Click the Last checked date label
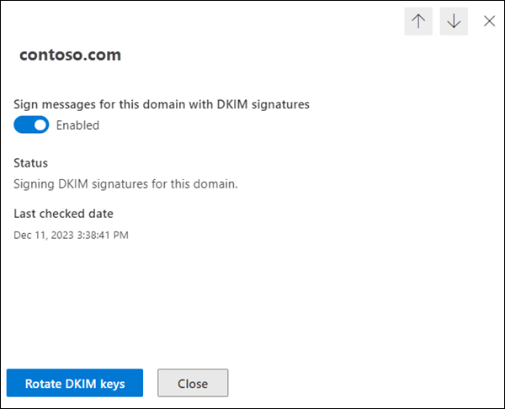 [64, 214]
